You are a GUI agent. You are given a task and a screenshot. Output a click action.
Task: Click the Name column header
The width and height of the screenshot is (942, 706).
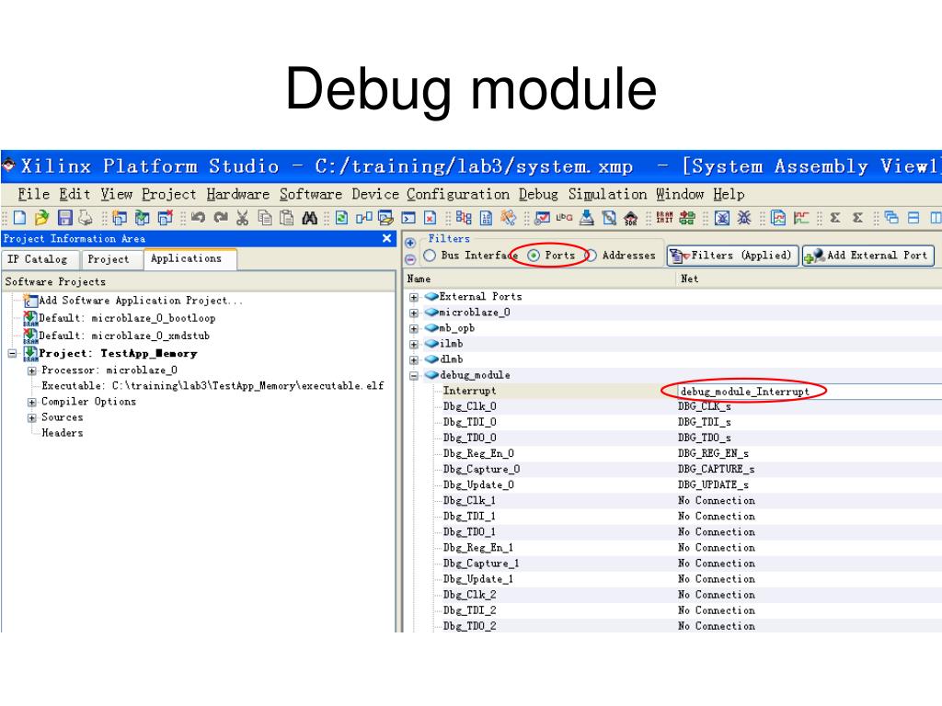[x=419, y=279]
